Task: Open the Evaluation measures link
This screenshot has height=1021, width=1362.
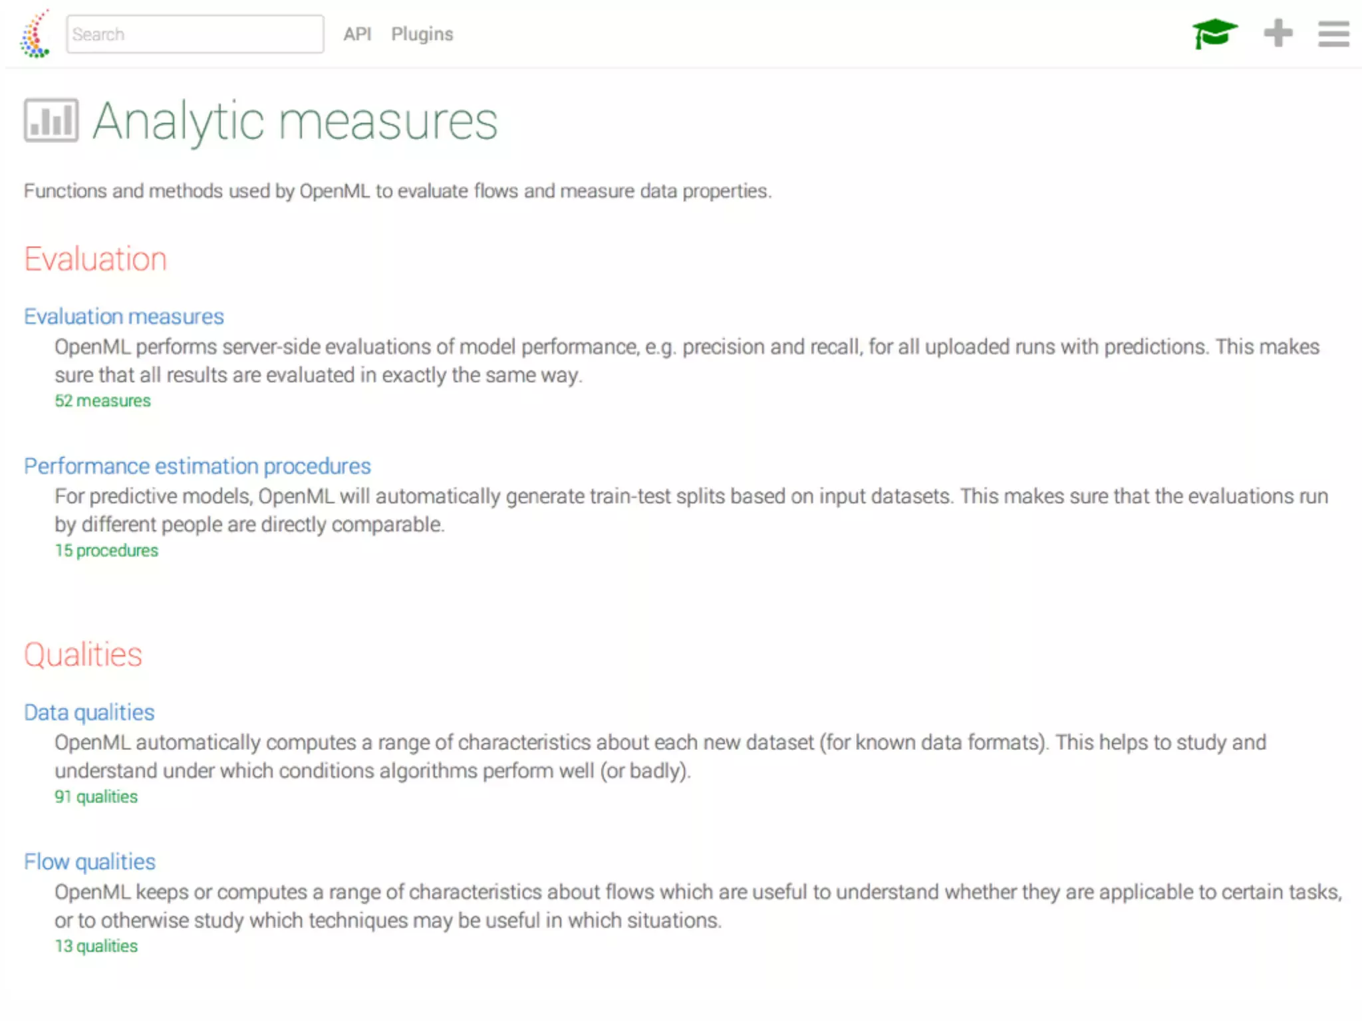Action: pos(124,316)
